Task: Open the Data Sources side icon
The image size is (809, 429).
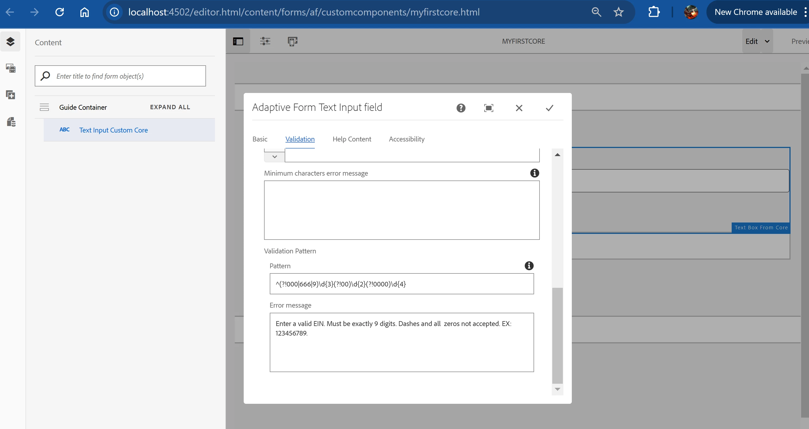Action: coord(11,122)
